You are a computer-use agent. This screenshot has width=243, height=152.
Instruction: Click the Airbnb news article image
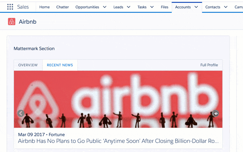[118, 99]
